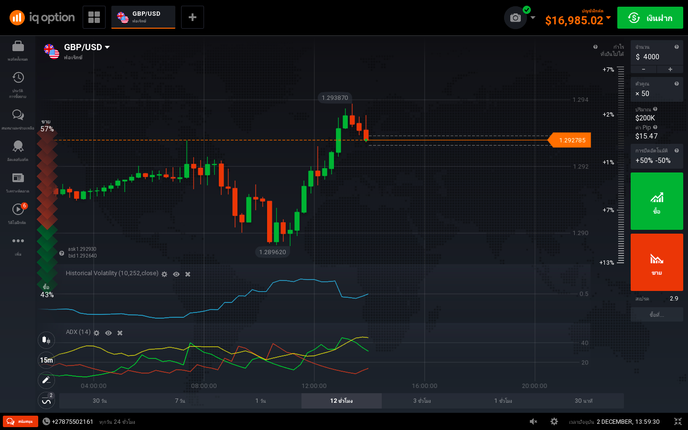Open auto close +50% -50% settings
This screenshot has width=688, height=430.
657,156
